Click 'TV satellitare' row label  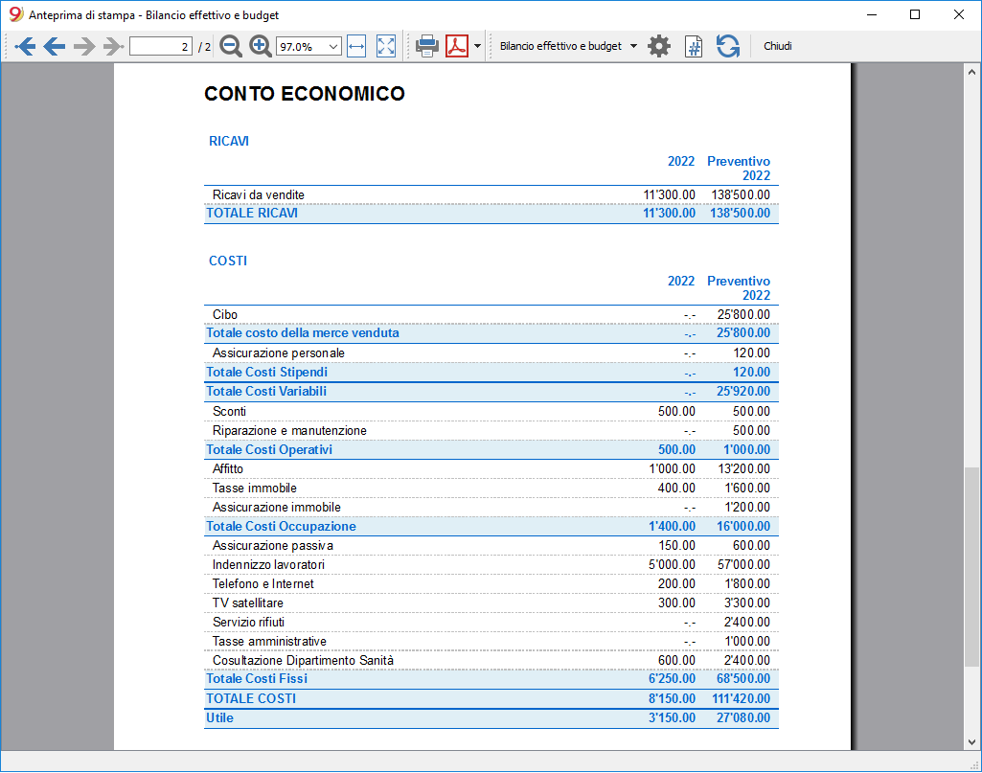(247, 603)
